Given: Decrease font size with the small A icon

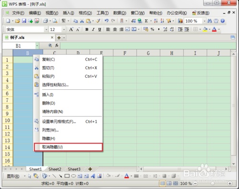Looking at the screenshot, I should tap(77, 29).
